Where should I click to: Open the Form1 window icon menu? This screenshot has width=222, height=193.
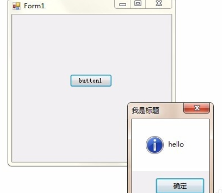tap(16, 6)
